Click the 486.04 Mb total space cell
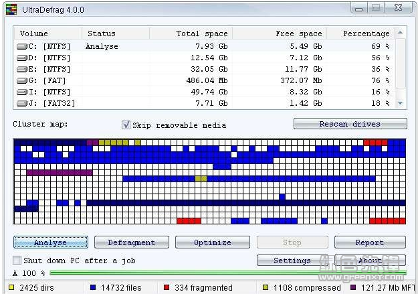Screen dimensions: 418x294 click(x=207, y=80)
